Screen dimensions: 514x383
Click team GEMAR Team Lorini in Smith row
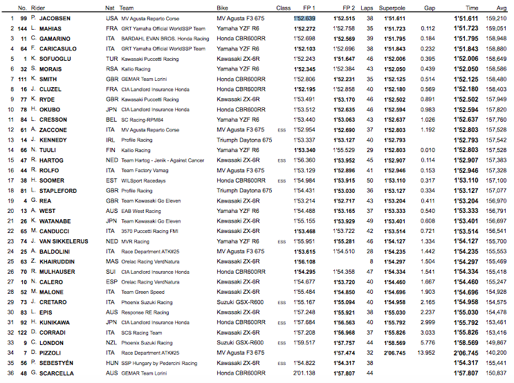pyautogui.click(x=144, y=80)
